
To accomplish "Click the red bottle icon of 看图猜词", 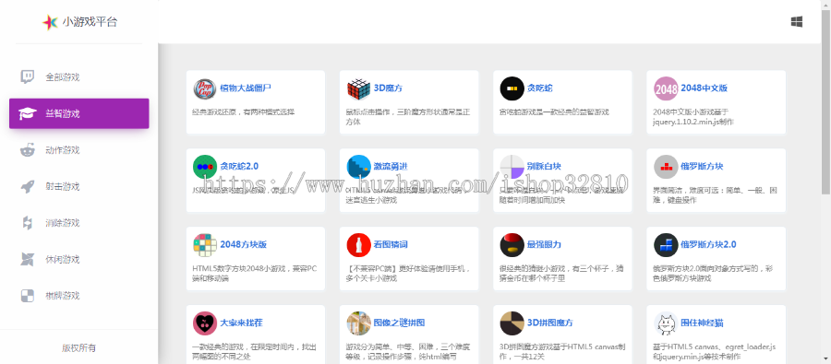I will coord(359,245).
